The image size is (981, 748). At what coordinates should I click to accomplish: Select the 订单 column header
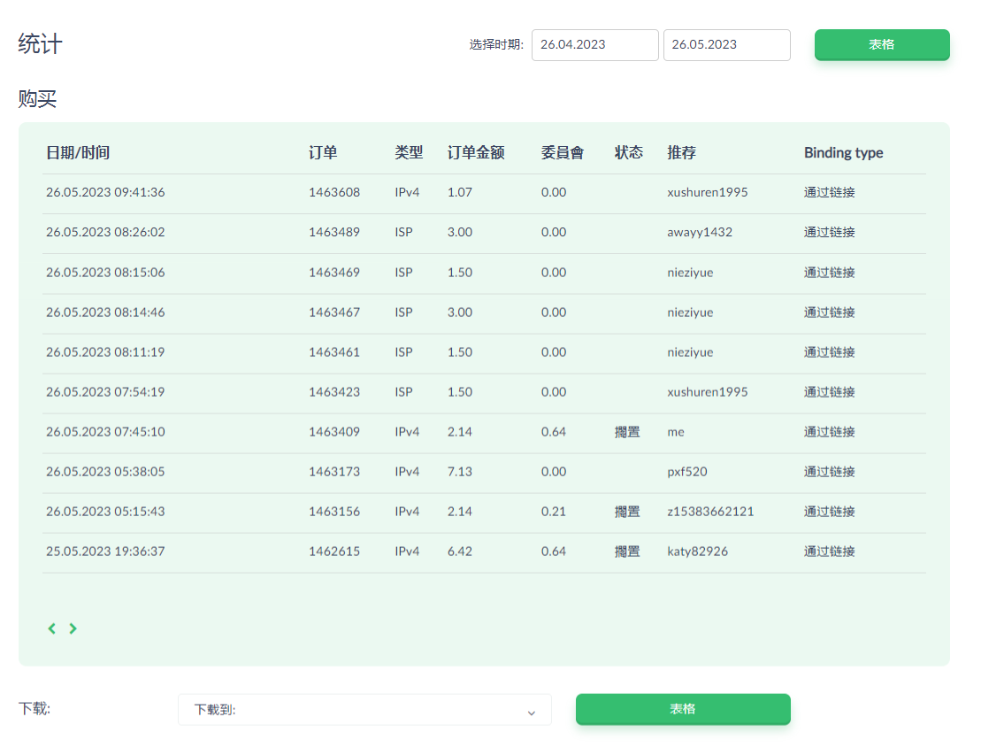[323, 153]
